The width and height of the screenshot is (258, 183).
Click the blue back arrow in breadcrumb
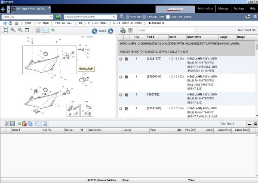tap(5, 23)
